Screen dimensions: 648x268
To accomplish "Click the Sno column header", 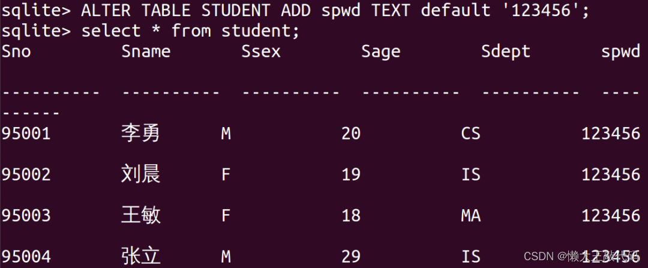I will pos(16,51).
